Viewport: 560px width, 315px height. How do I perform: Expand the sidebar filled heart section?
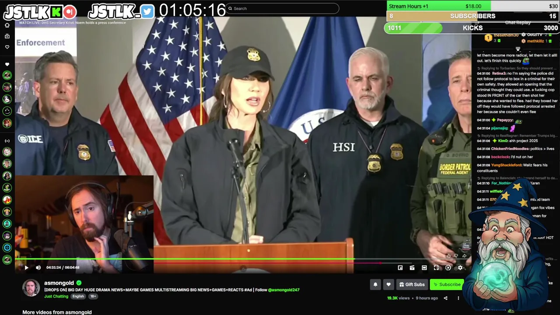point(7,64)
